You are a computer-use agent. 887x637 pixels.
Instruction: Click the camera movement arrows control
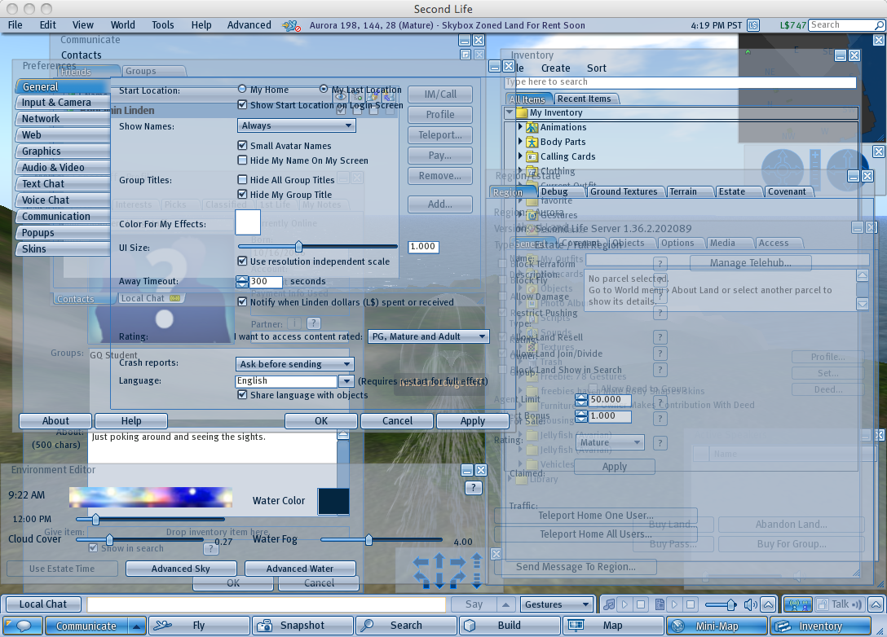(x=439, y=572)
